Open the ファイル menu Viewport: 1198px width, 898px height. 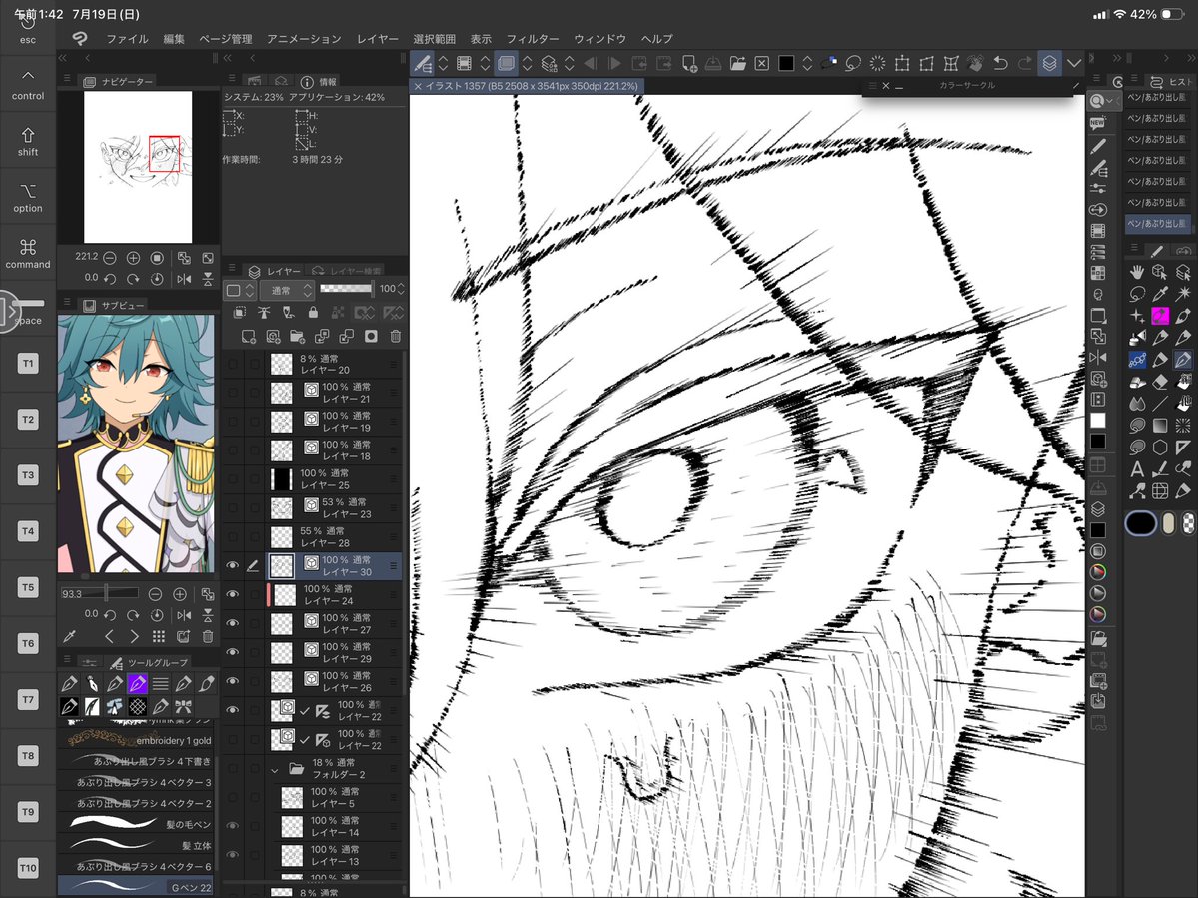coord(127,38)
